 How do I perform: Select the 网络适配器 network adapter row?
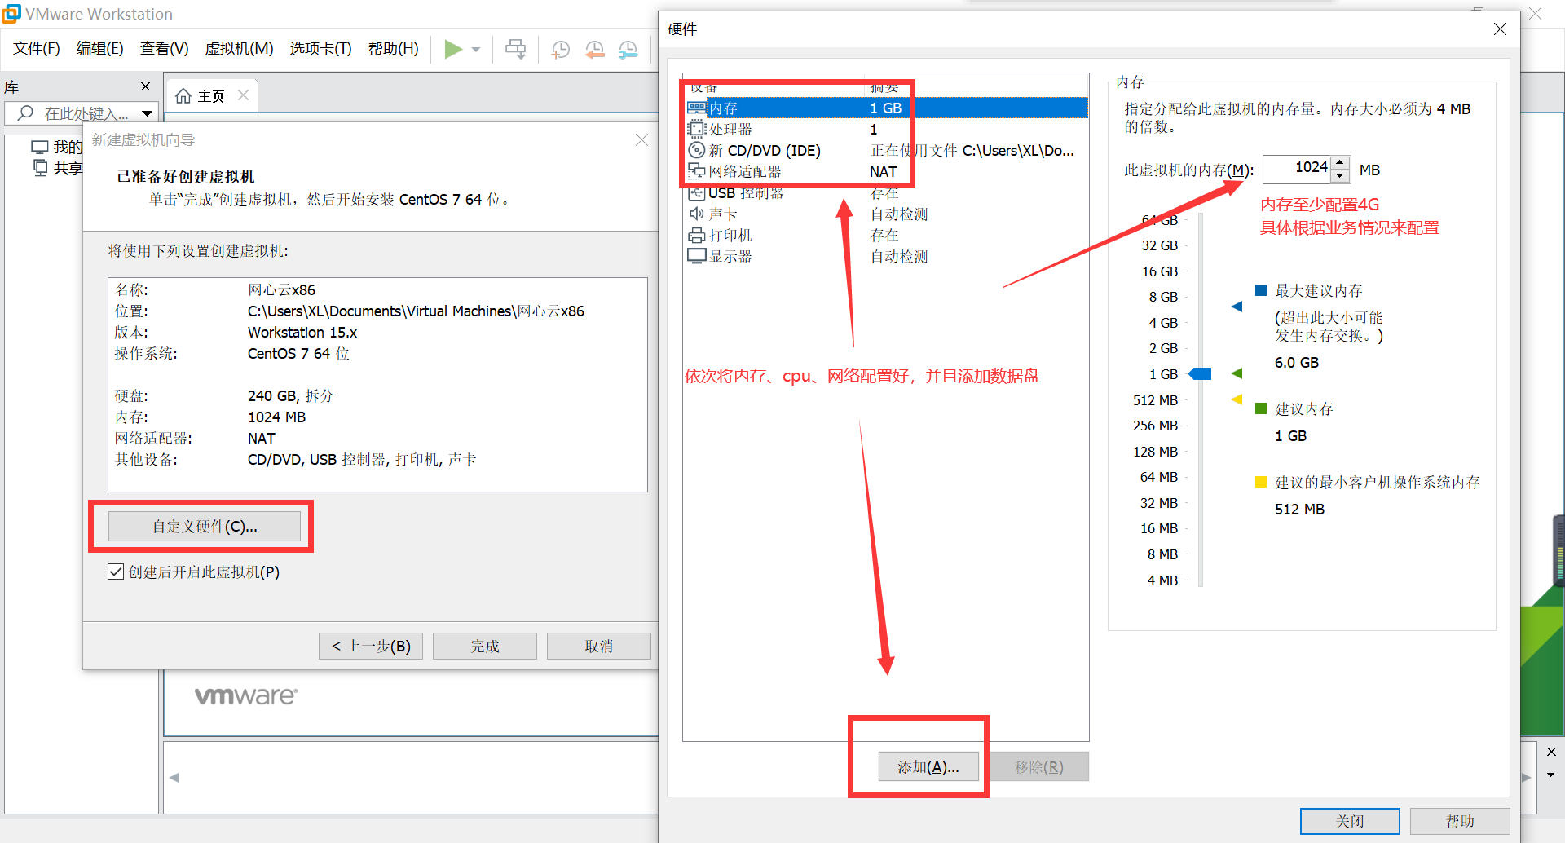887,171
